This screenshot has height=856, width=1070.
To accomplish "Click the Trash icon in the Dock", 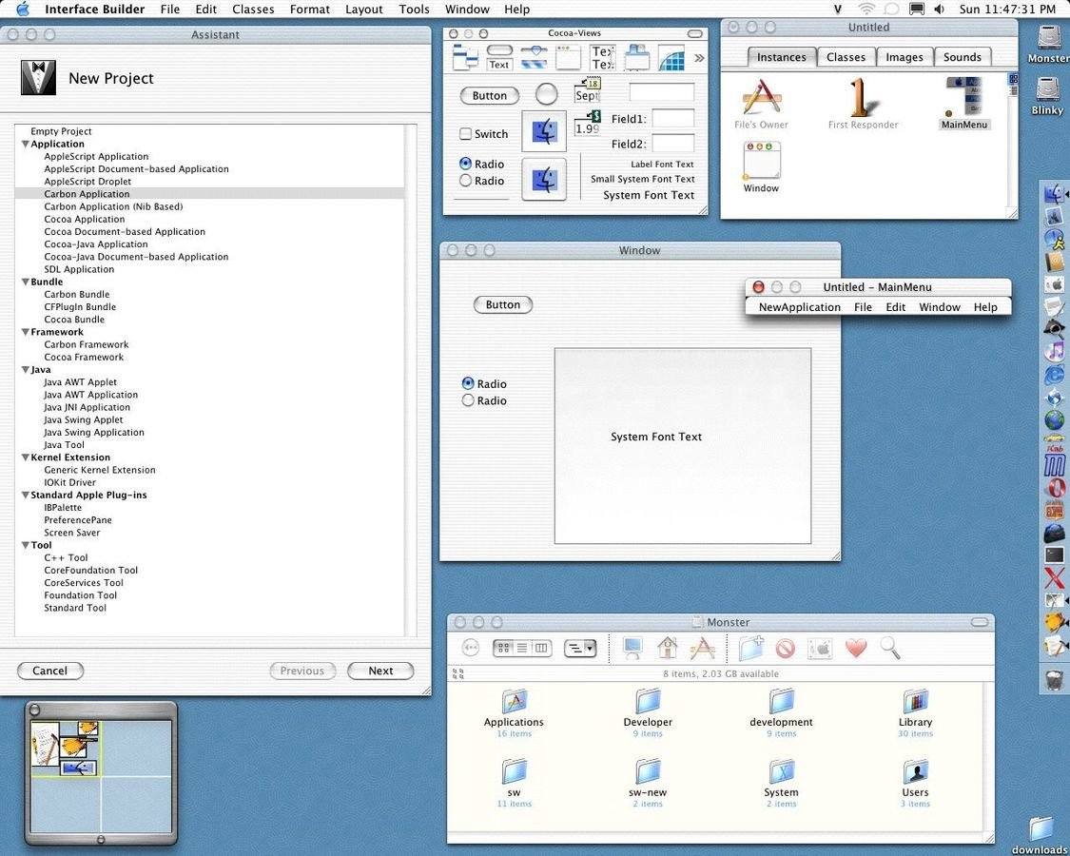I will (x=1054, y=679).
